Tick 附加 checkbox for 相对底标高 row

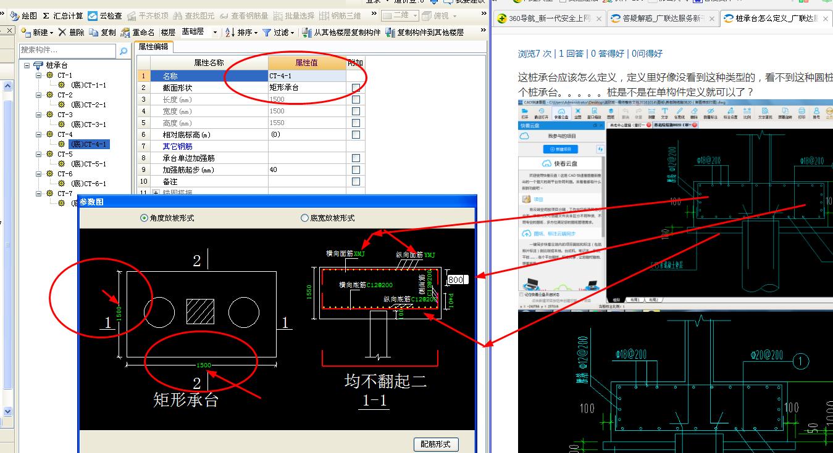pos(356,135)
